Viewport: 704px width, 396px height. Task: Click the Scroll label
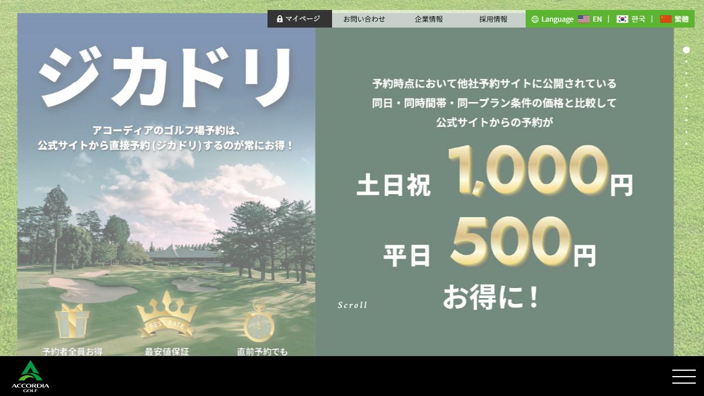point(353,305)
